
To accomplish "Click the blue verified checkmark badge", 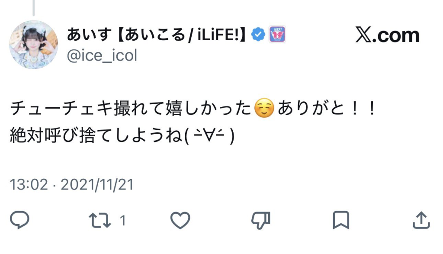I will point(259,35).
